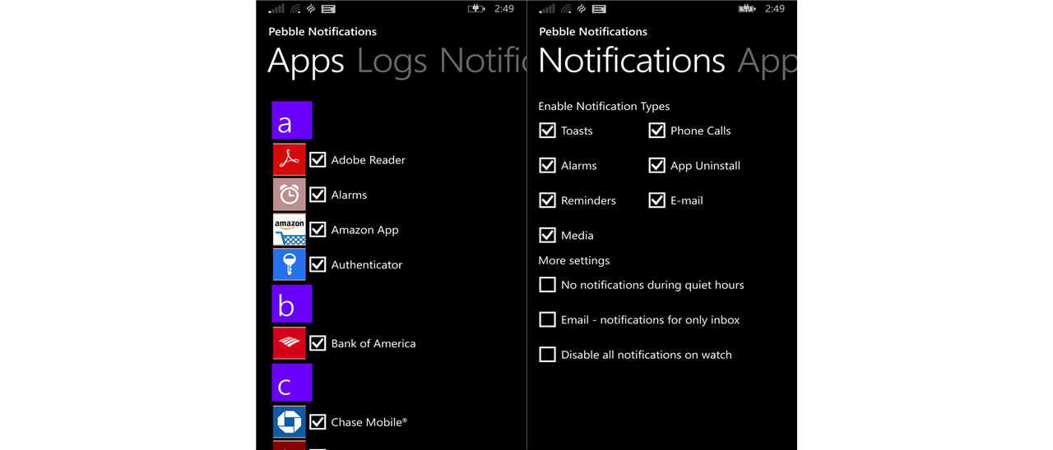This screenshot has height=450, width=1053.
Task: Select the Notifications header on right screen
Action: point(632,62)
